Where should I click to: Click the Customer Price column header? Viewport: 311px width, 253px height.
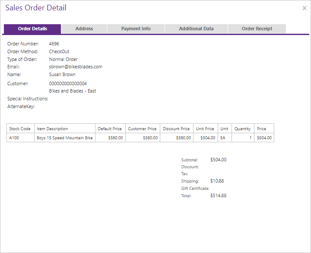point(142,129)
